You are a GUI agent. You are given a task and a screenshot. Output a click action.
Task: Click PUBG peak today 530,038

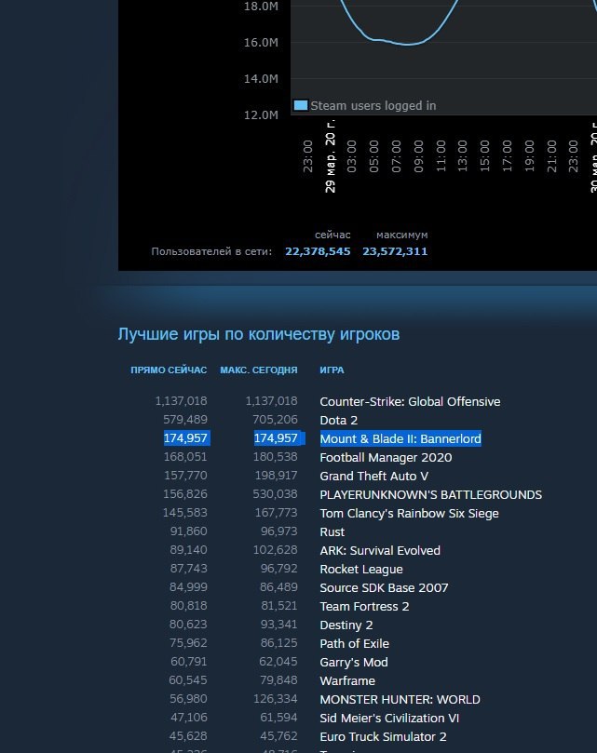(275, 494)
